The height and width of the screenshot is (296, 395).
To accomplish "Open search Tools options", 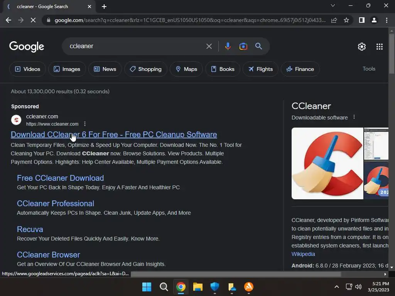I will 369,69.
